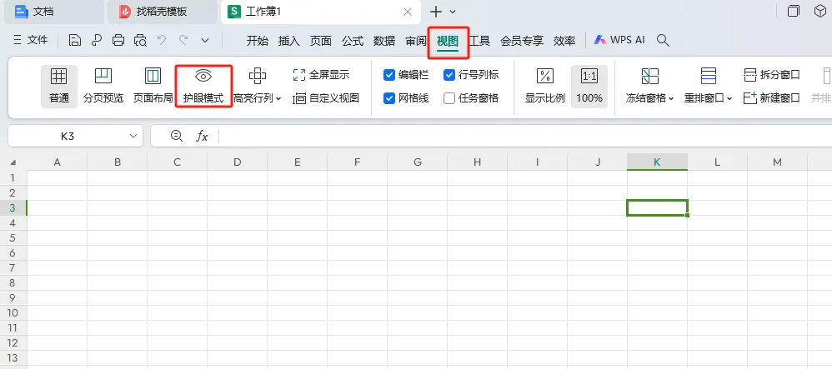Screen dimensions: 832x369
Task: Expand the 冻结窗格 dropdown arrow
Action: pos(671,98)
